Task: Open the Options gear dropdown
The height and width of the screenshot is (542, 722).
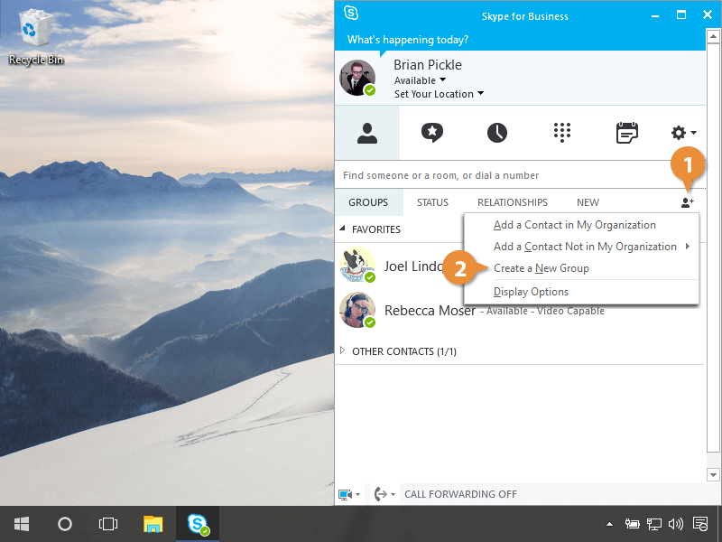Action: click(683, 133)
